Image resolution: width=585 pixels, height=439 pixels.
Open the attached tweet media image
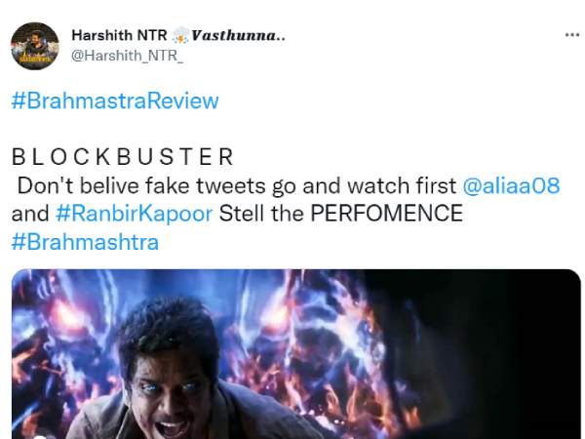[296, 354]
